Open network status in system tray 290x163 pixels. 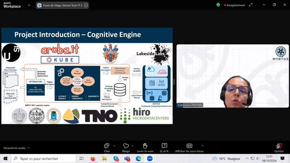click(252, 159)
